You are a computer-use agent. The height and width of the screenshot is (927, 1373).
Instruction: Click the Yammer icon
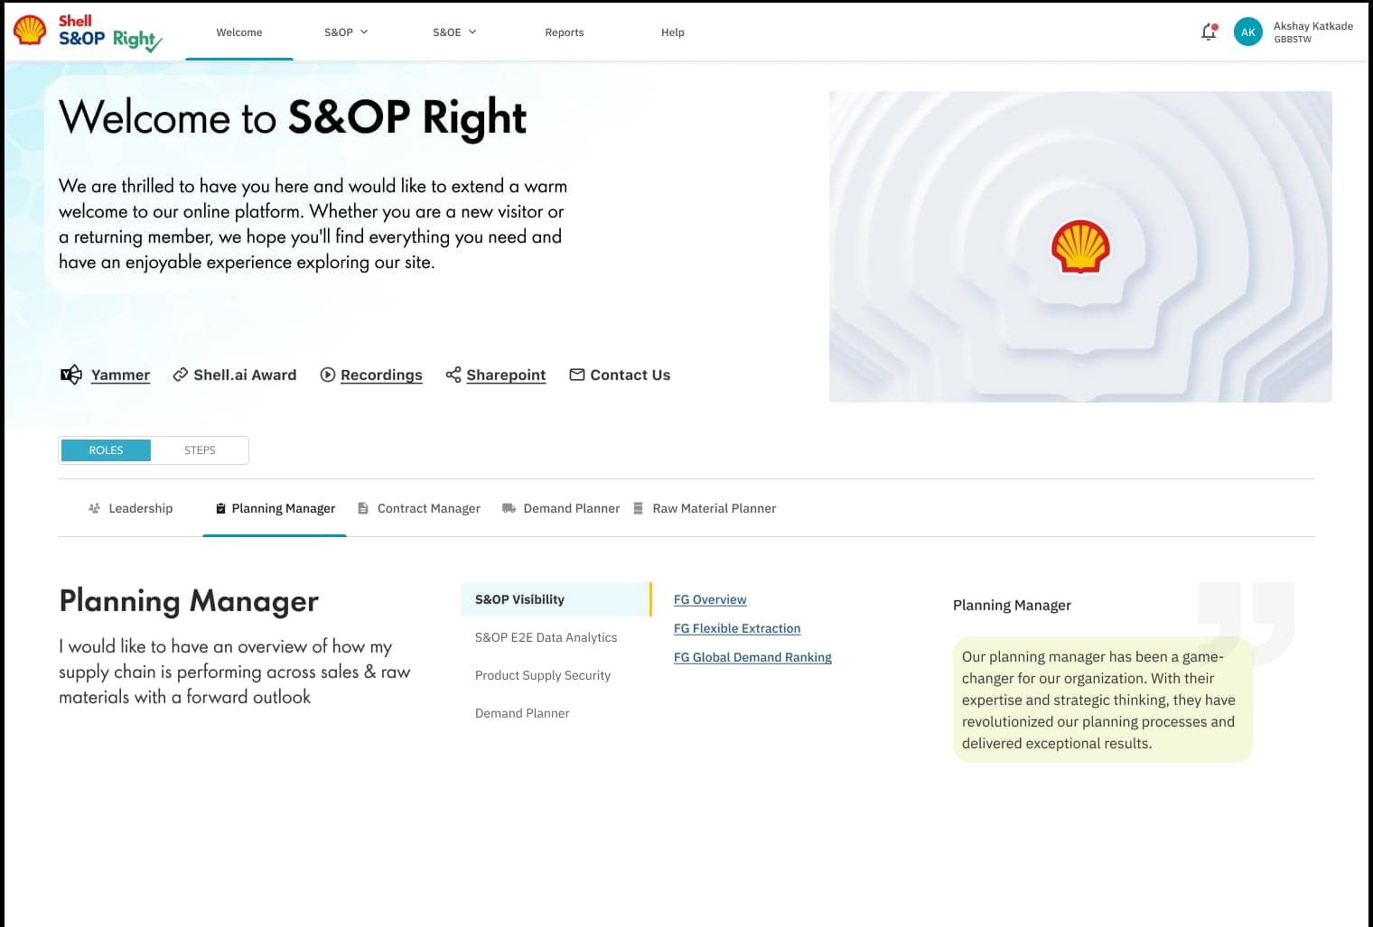[x=70, y=375]
